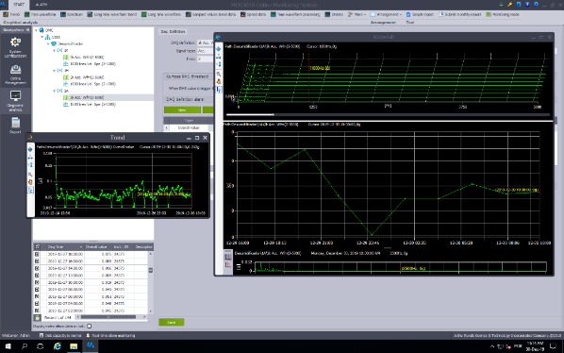The image size is (564, 353).
Task: Collapse the second-level tree node under DMC
Action: point(42,37)
